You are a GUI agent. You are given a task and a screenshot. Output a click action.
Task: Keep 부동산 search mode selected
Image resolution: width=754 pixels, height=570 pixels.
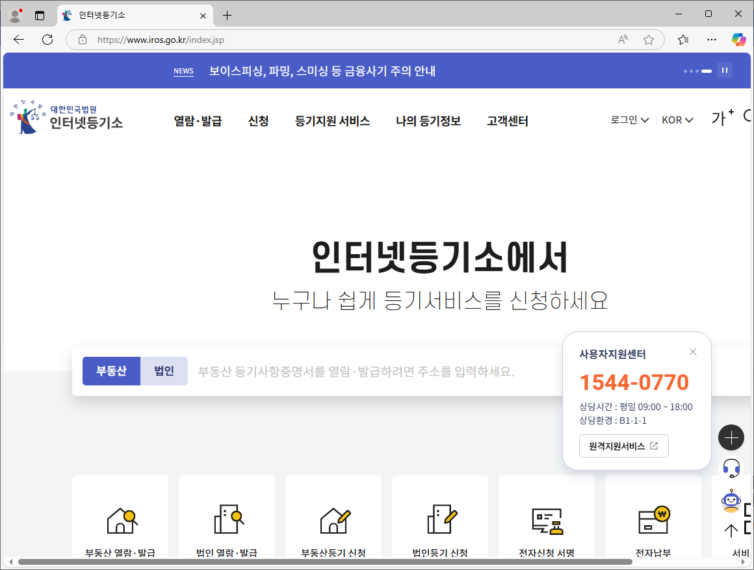click(111, 371)
